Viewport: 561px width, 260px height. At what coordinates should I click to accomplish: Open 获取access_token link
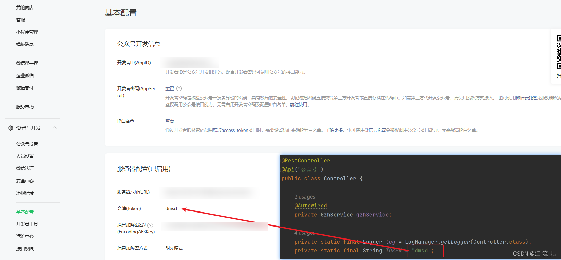pos(231,130)
